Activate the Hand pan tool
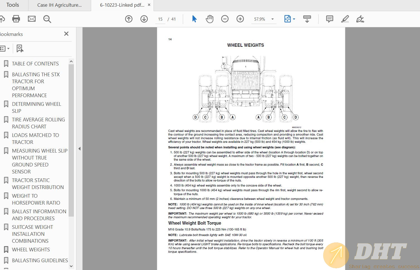 click(x=210, y=19)
